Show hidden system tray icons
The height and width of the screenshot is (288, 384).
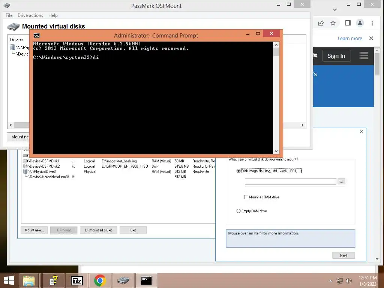(330, 281)
